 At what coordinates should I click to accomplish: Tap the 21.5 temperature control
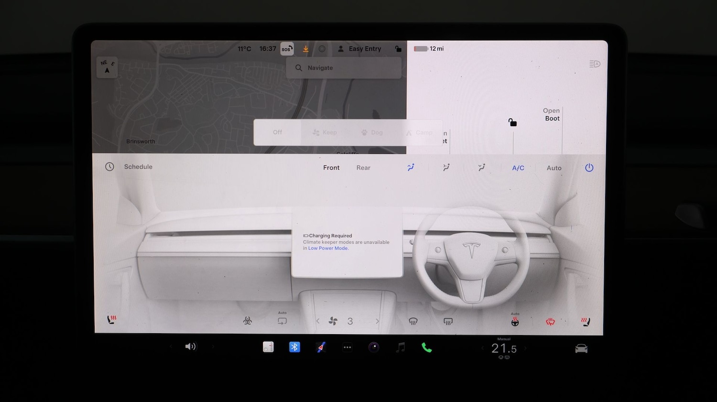coord(503,348)
